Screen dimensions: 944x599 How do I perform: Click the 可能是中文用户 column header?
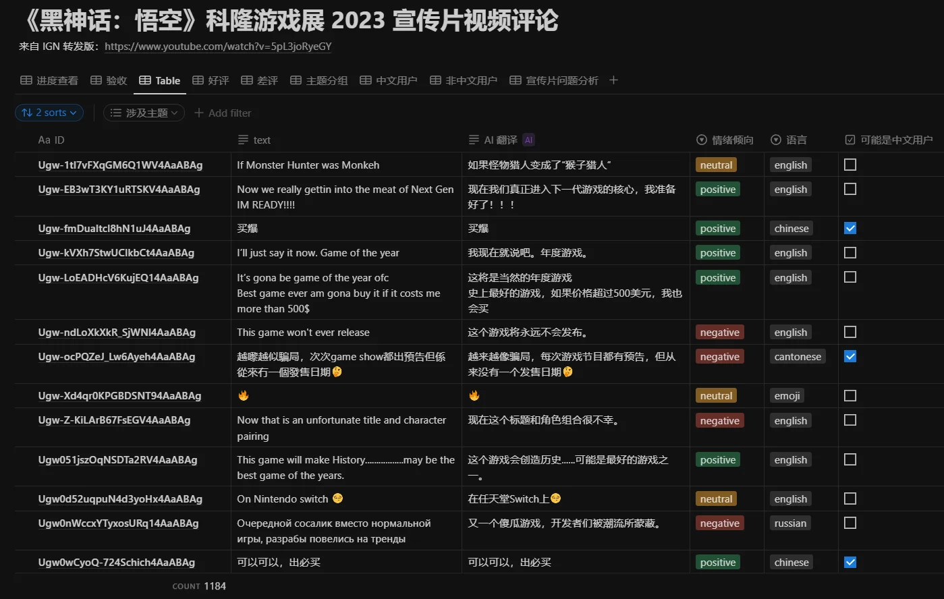pos(889,140)
